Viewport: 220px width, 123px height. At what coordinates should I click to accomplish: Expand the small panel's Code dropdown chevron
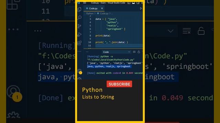click(x=129, y=52)
